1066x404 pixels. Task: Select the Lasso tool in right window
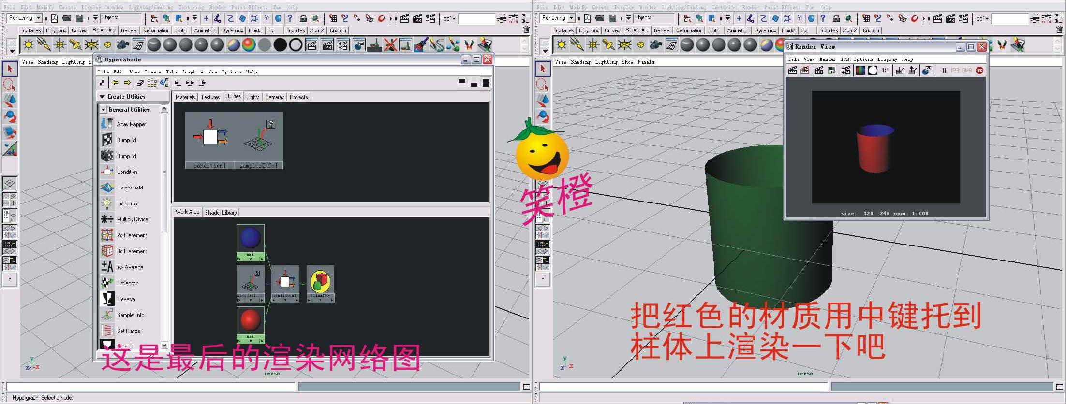coord(543,85)
